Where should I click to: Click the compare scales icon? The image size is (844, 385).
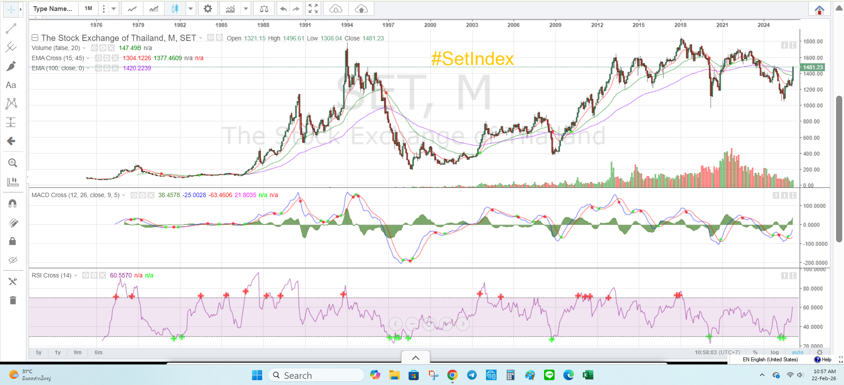264,9
